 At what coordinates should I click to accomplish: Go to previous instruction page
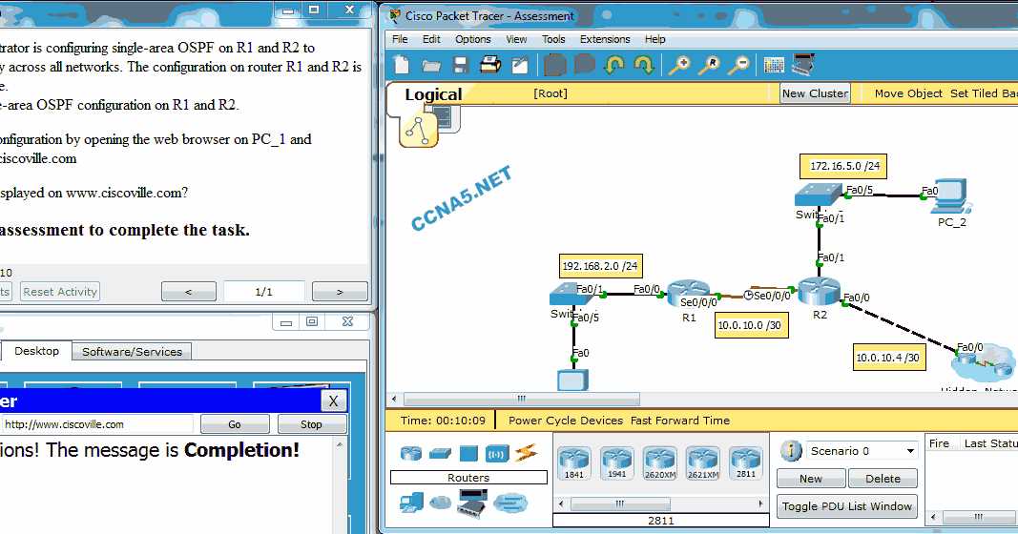click(188, 292)
